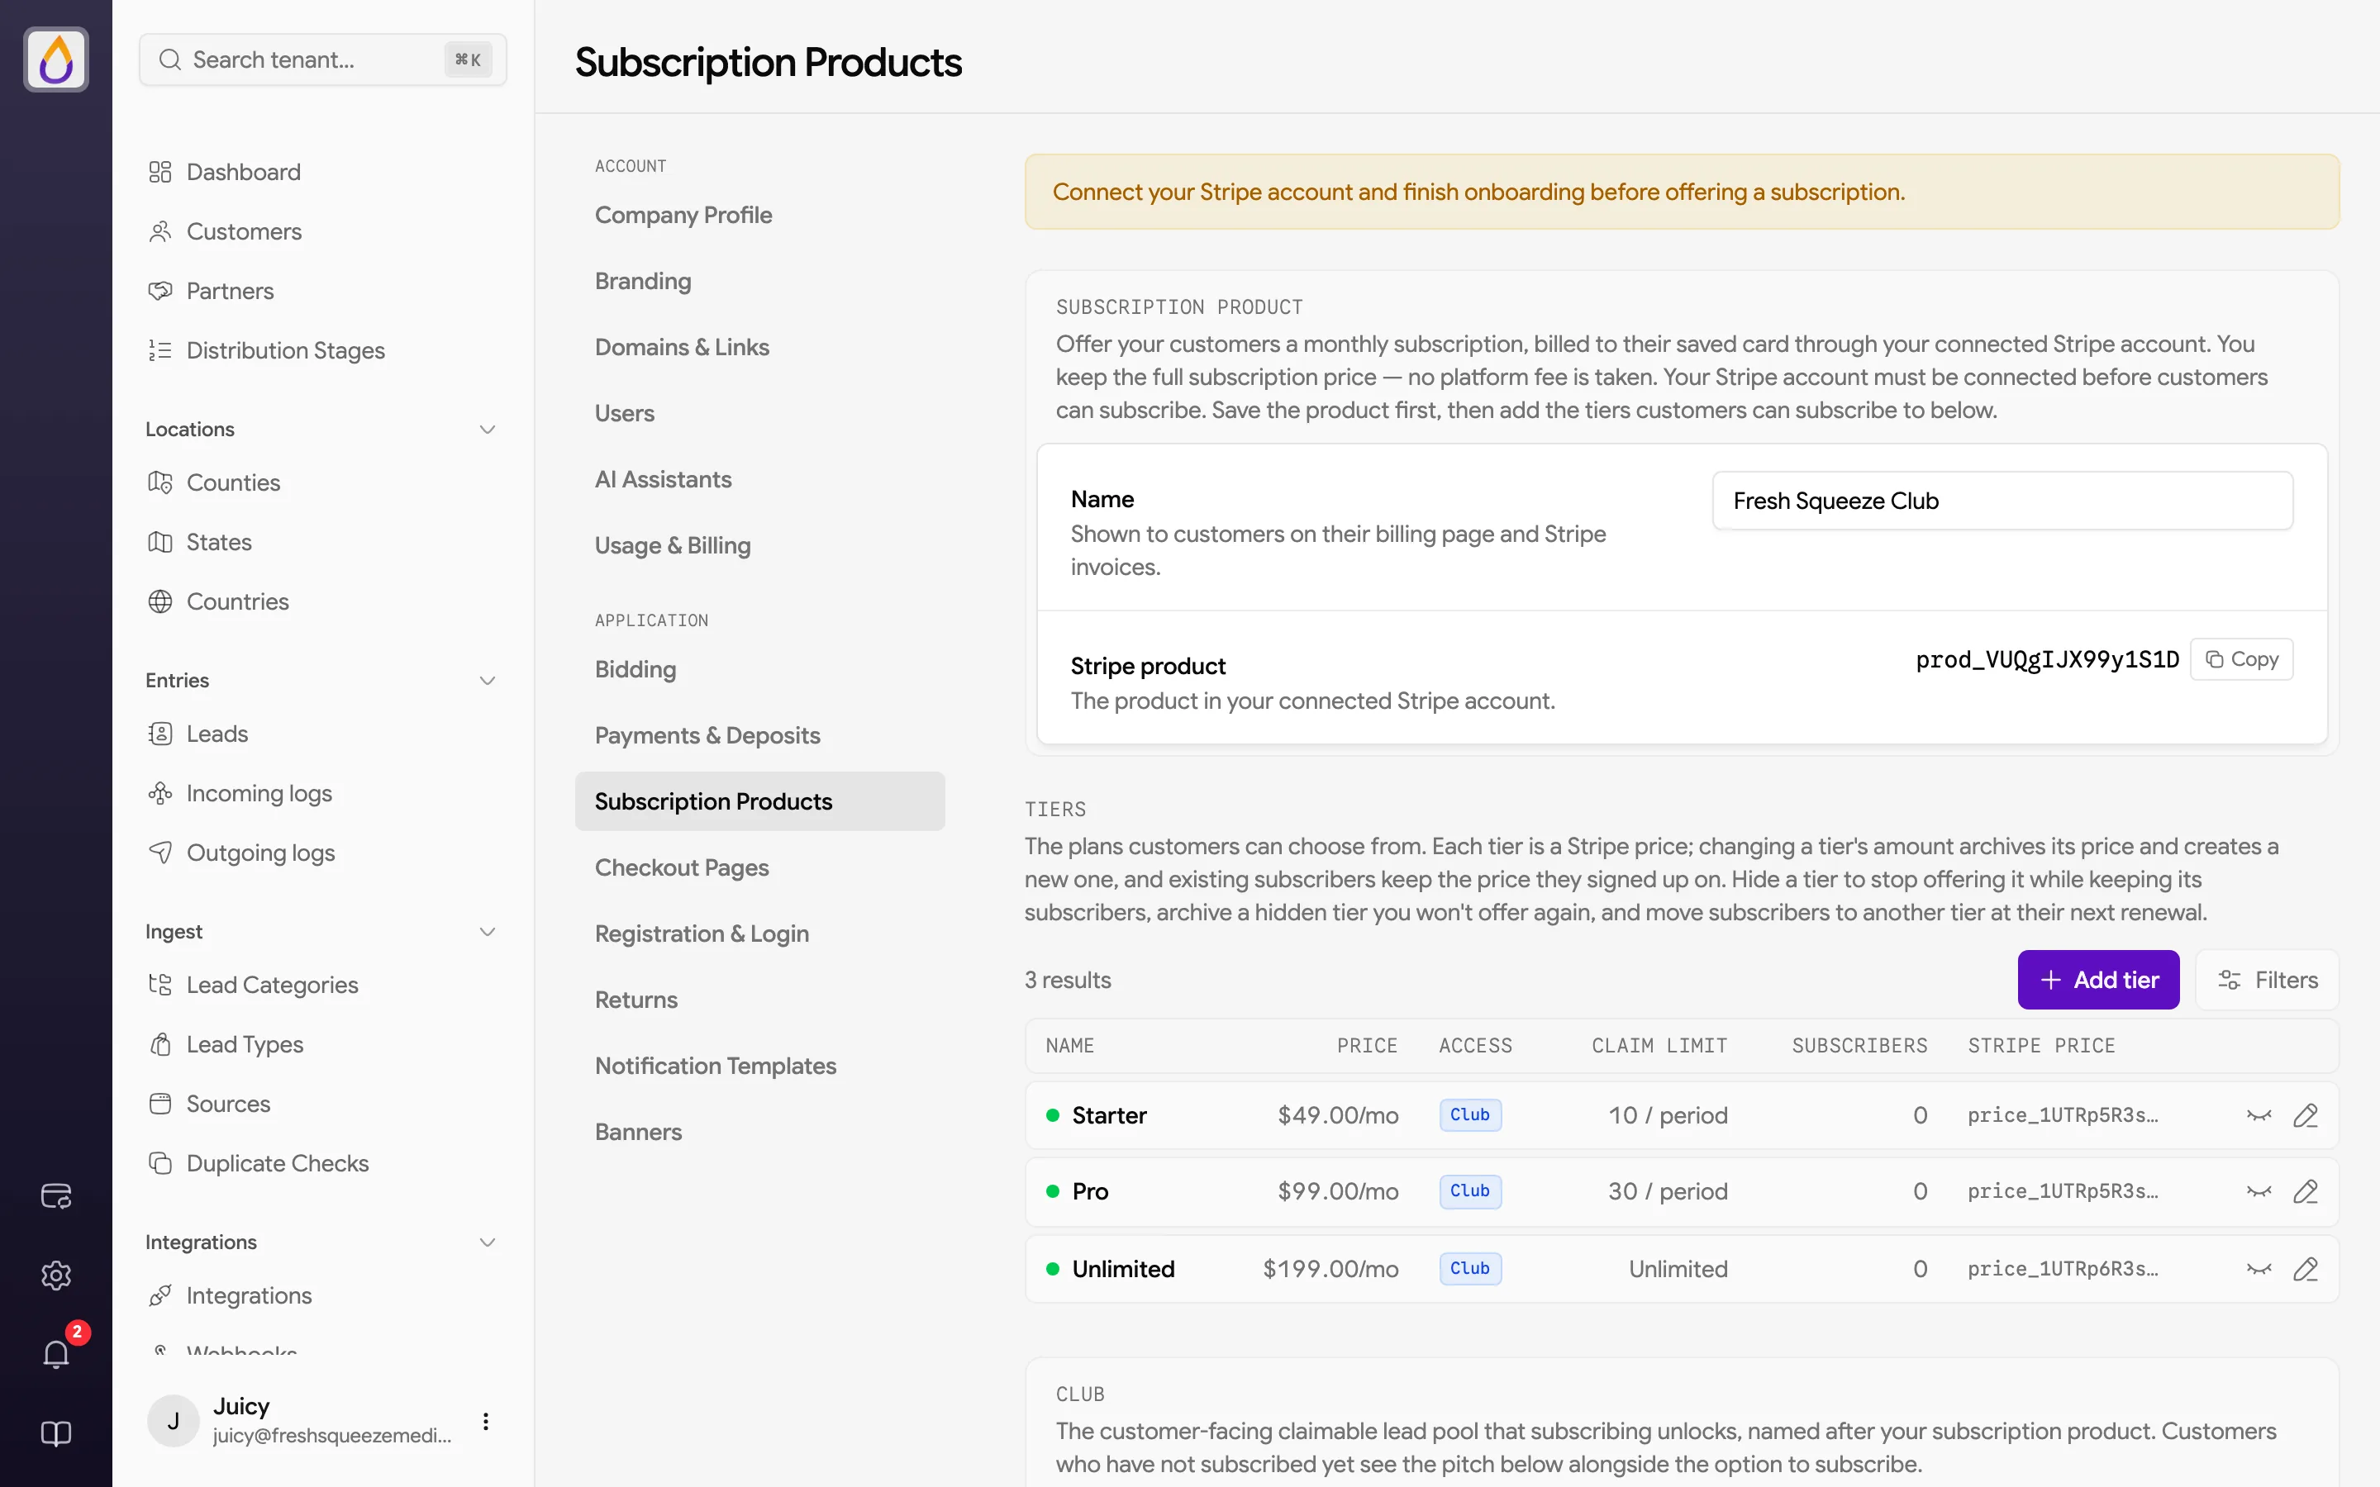The height and width of the screenshot is (1487, 2380).
Task: Click the product Name input field
Action: [x=2002, y=501]
